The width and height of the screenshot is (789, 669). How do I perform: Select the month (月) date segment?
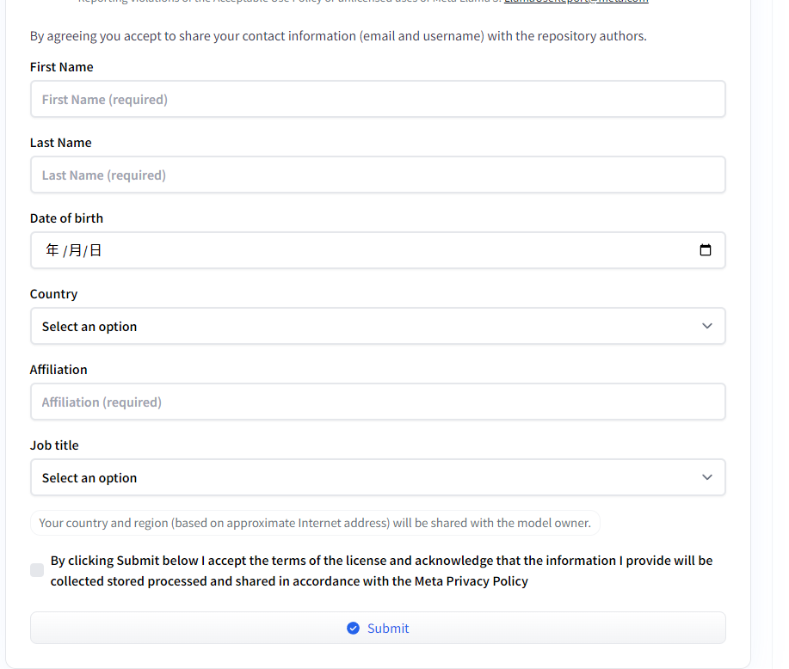[x=76, y=250]
